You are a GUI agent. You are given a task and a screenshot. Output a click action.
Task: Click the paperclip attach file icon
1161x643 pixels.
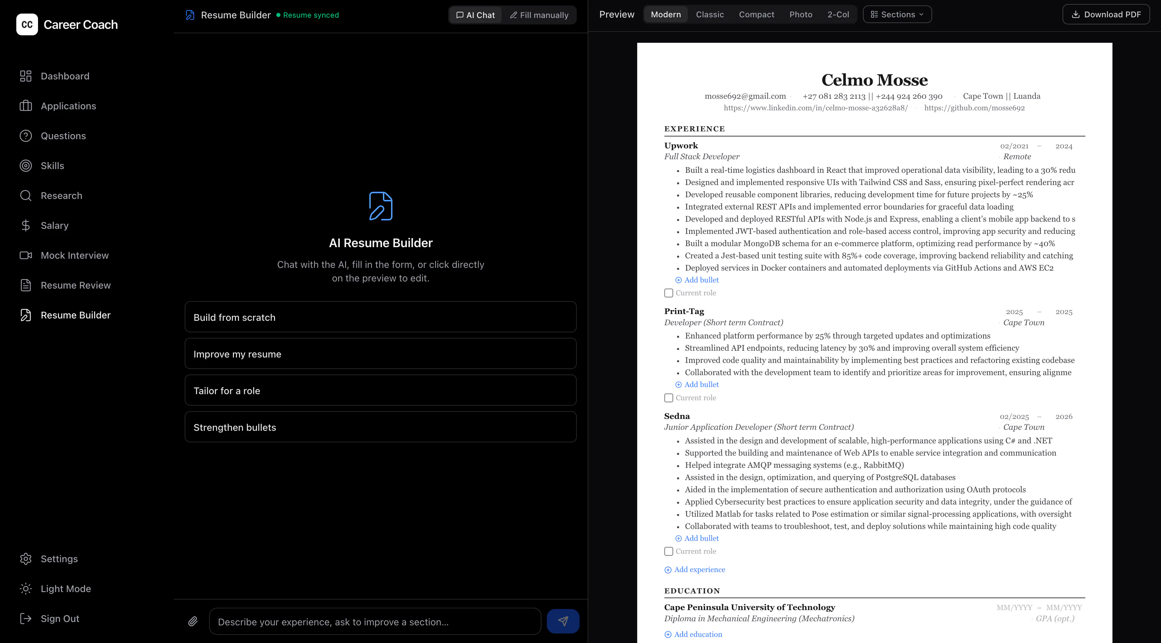point(193,622)
